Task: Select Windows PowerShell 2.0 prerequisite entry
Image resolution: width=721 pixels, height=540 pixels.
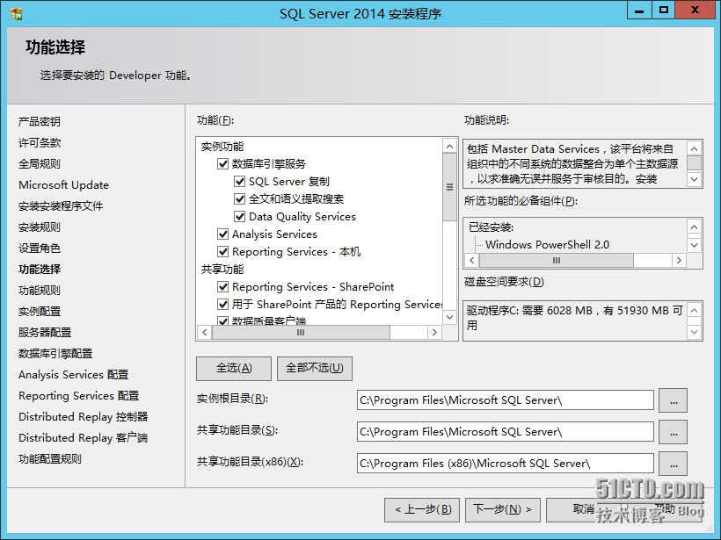Action: tap(547, 245)
